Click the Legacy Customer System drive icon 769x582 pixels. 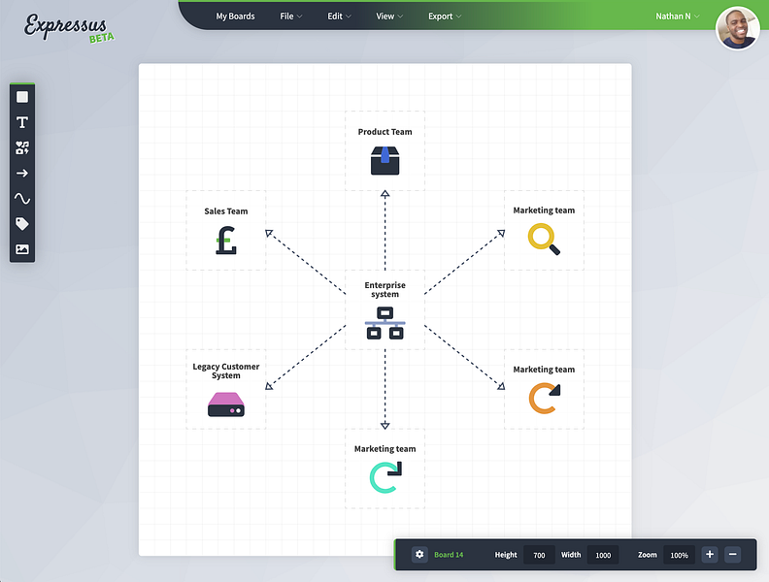click(x=226, y=404)
